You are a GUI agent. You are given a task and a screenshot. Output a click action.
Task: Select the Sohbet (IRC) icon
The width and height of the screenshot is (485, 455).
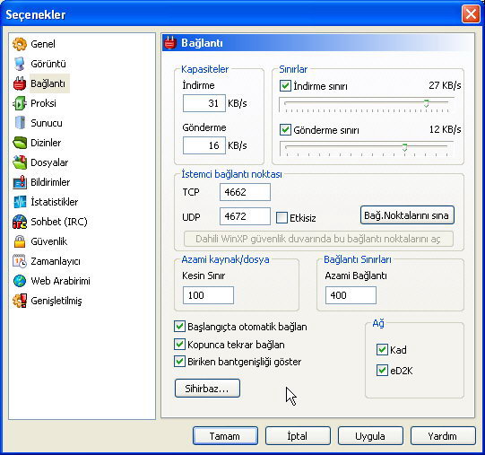[x=20, y=222]
